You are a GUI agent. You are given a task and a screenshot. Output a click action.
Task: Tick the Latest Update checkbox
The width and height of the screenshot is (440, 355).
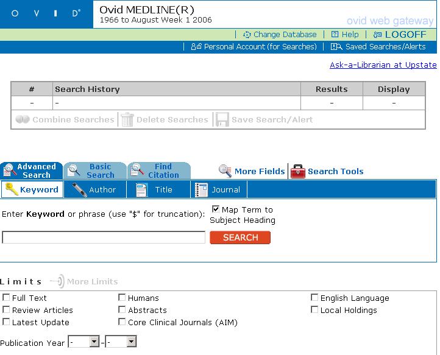coord(6,322)
